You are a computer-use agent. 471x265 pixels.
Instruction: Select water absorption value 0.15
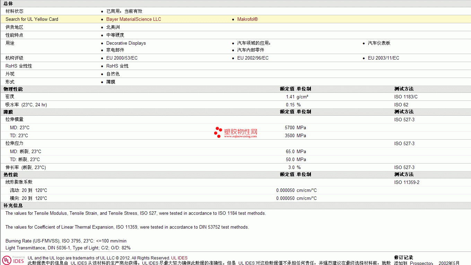pyautogui.click(x=290, y=105)
